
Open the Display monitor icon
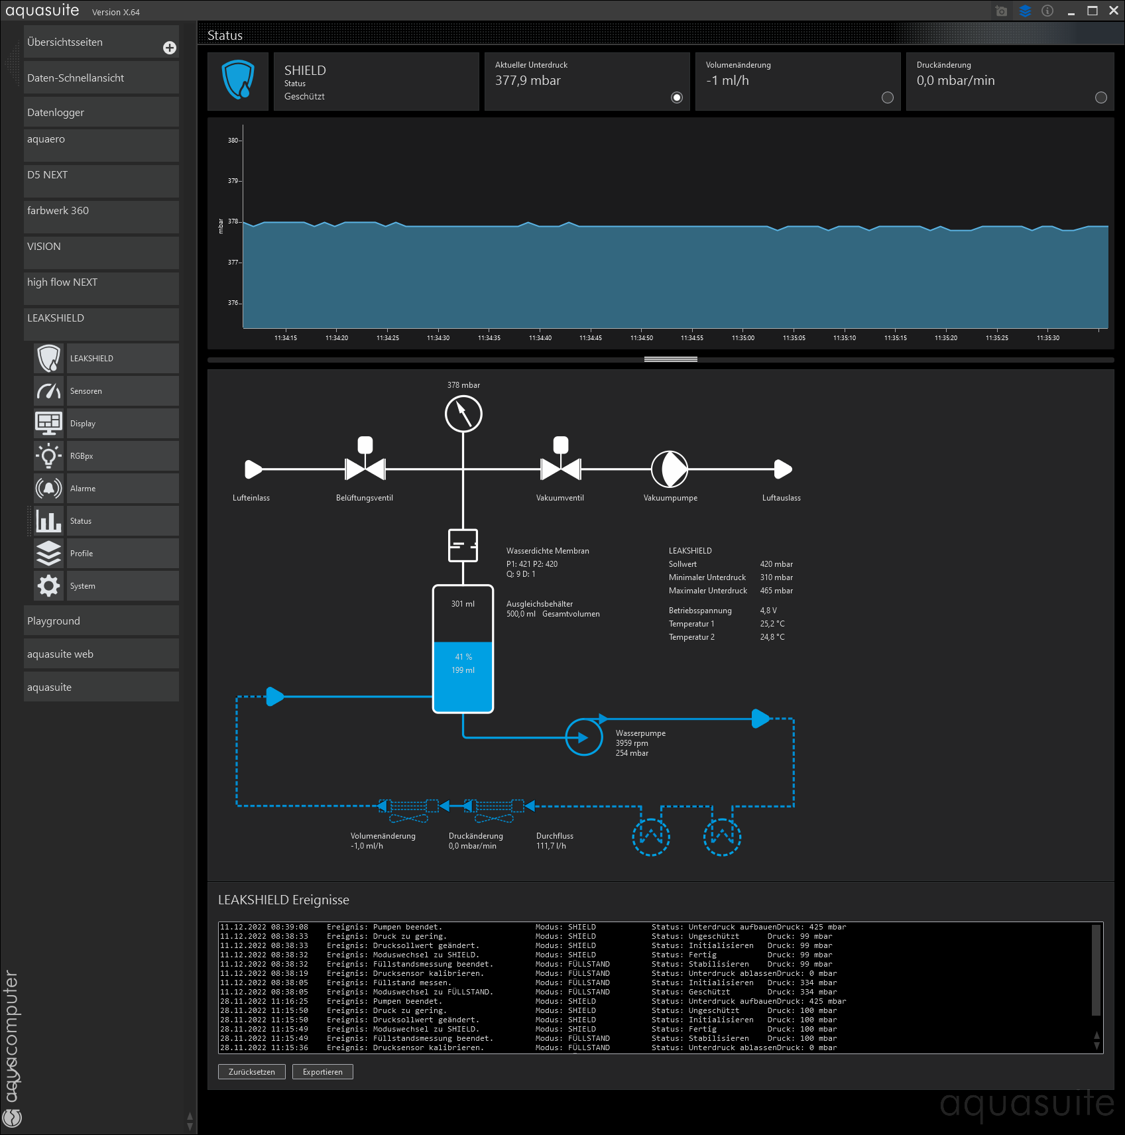click(x=49, y=424)
